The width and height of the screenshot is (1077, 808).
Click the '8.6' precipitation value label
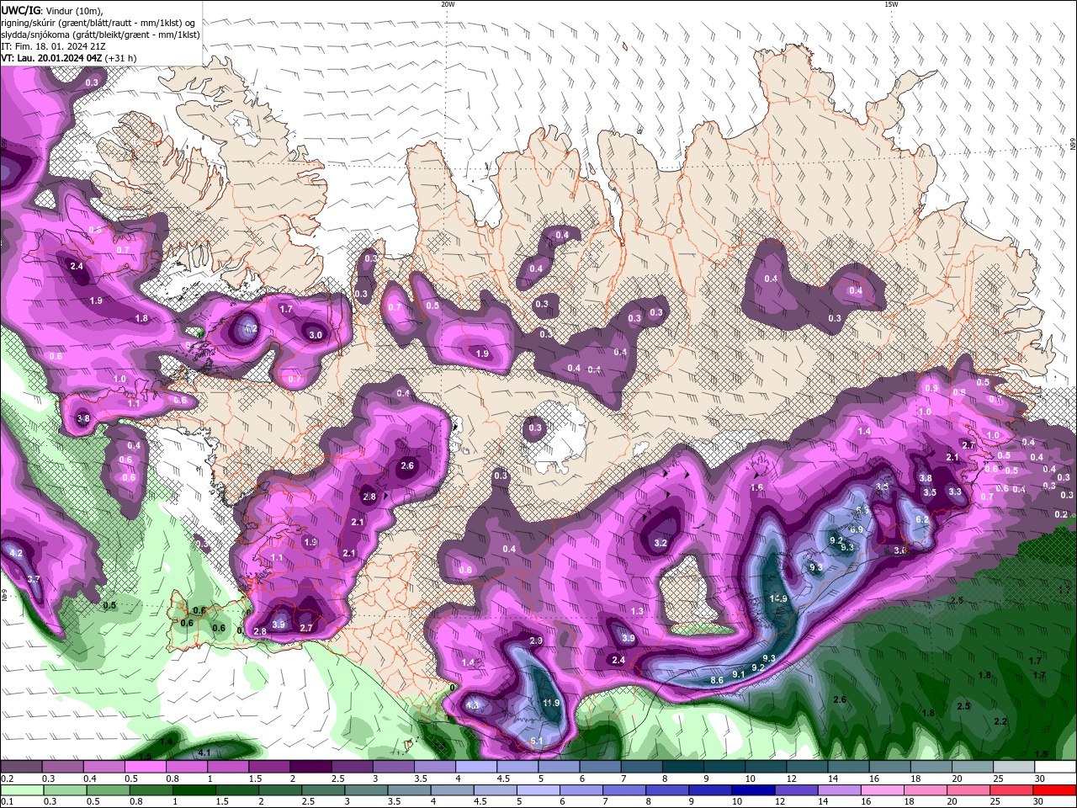point(717,680)
